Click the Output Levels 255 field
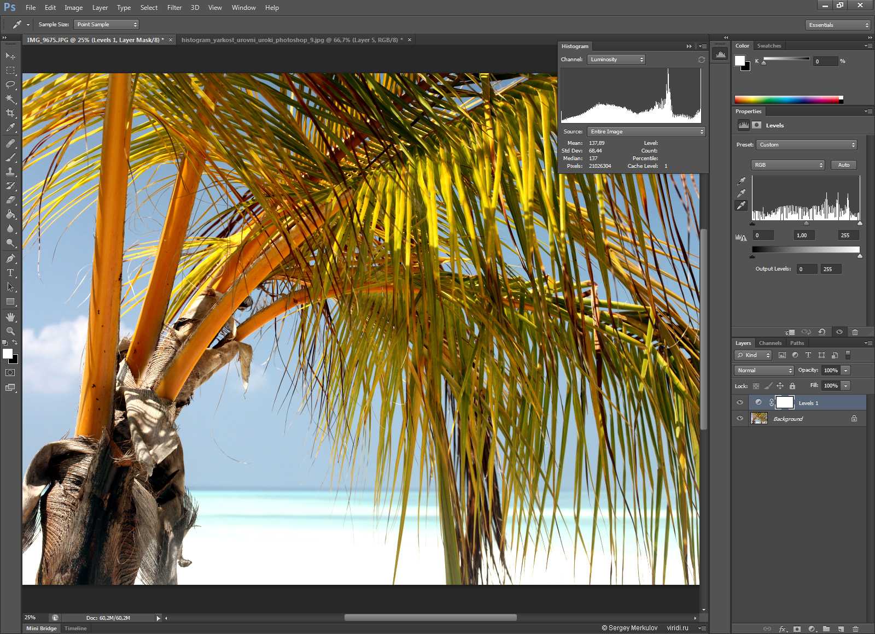 (831, 269)
